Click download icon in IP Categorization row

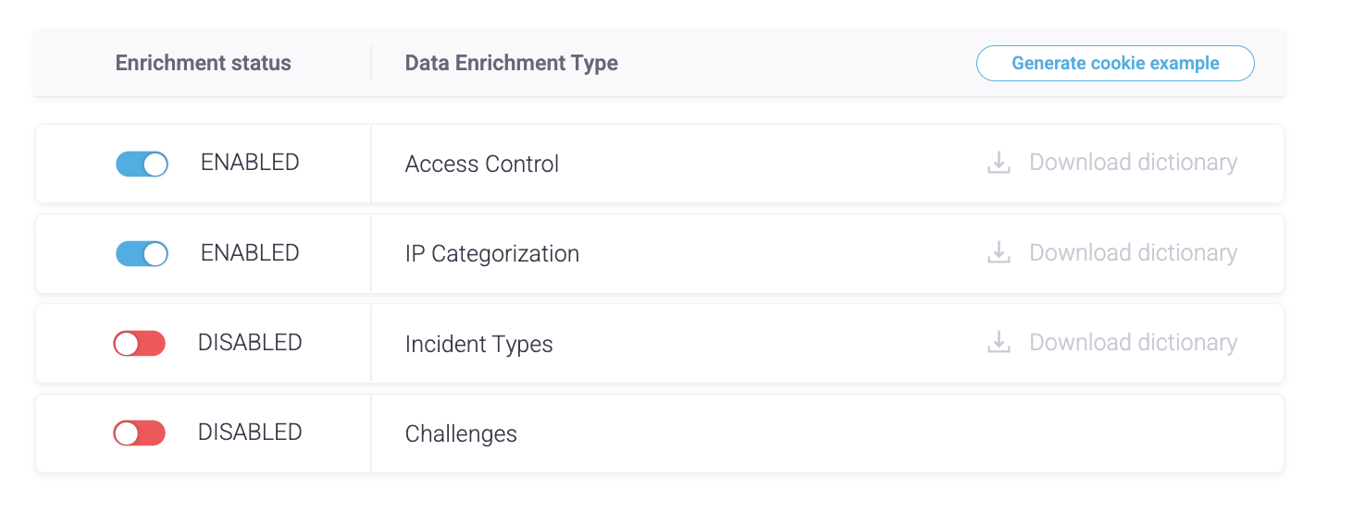tap(999, 253)
